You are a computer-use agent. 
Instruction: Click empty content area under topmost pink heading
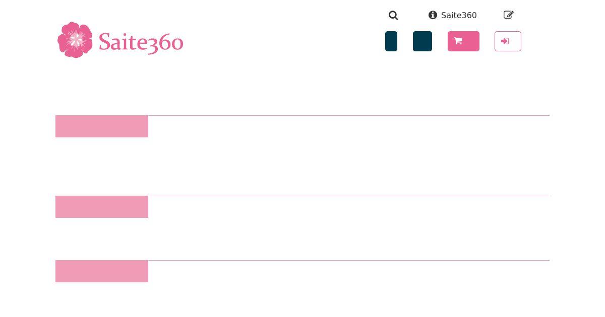pos(302,167)
